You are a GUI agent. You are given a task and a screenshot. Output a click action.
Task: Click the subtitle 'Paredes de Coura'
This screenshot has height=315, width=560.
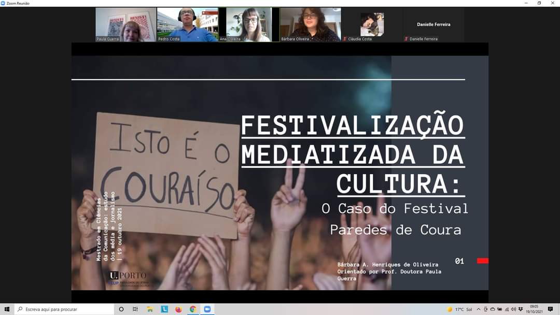tap(395, 230)
